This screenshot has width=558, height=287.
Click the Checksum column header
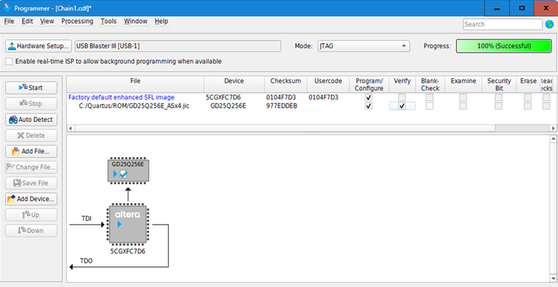285,85
